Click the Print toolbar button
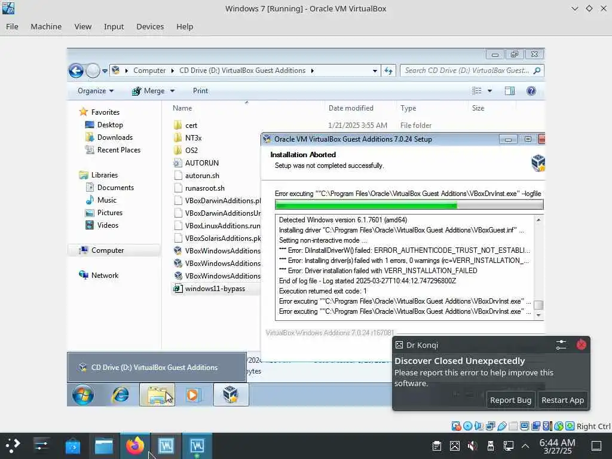612x459 pixels. pos(200,91)
